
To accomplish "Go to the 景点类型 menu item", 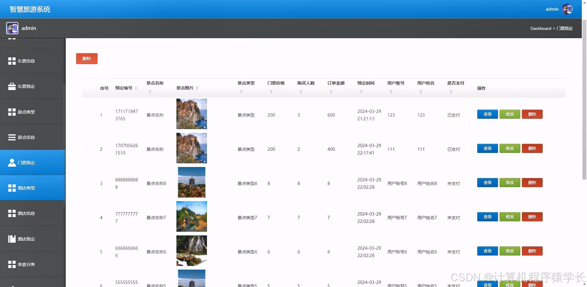I will (33, 112).
